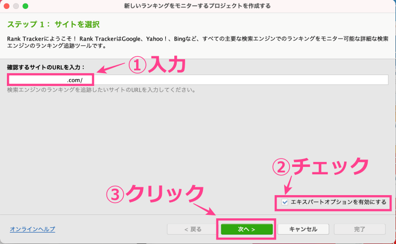This screenshot has height=244, width=396.
Task: Click the URL hint text below the field
Action: pyautogui.click(x=101, y=90)
